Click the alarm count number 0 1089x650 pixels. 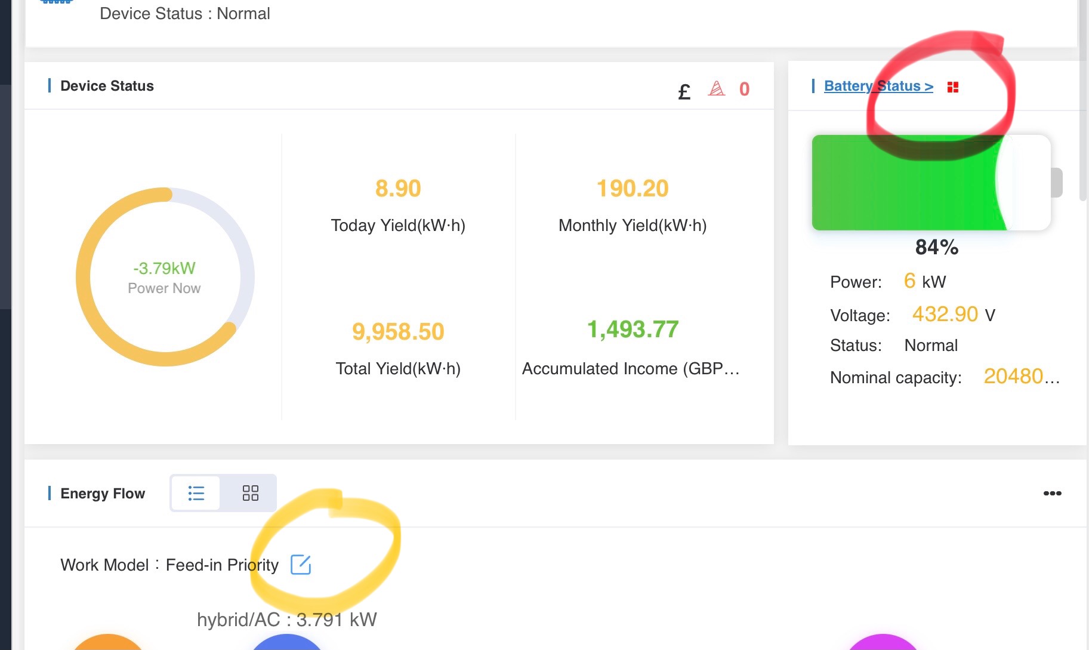[744, 89]
